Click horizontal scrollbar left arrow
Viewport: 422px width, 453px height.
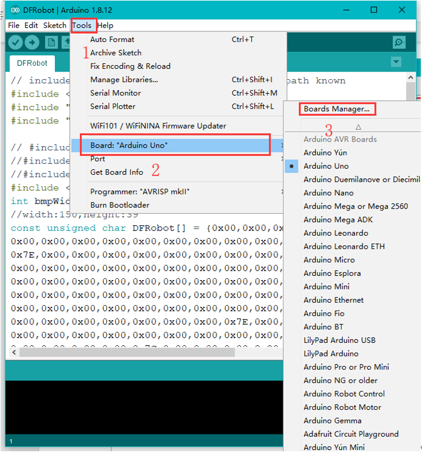(x=14, y=352)
